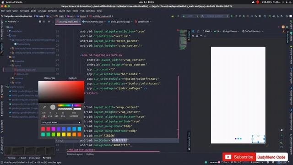Open Terminal tool window

[10, 158]
